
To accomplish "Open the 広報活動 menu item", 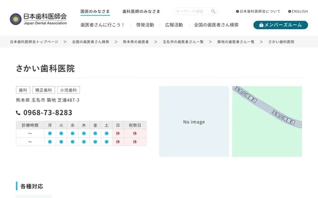I will 174,25.
